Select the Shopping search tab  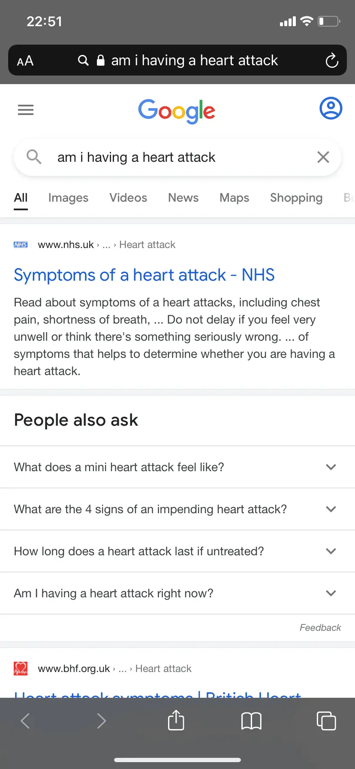tap(296, 198)
